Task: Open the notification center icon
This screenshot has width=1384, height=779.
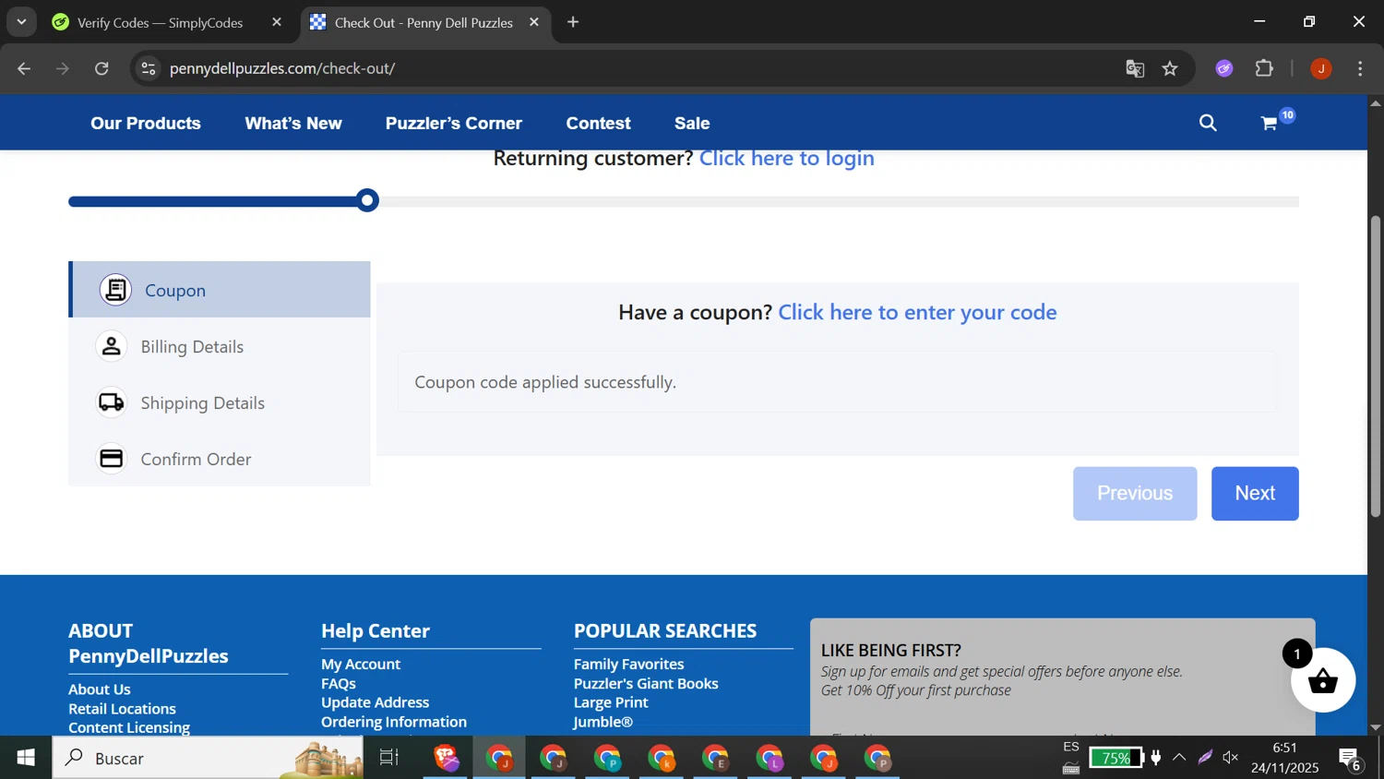Action: [x=1351, y=759]
